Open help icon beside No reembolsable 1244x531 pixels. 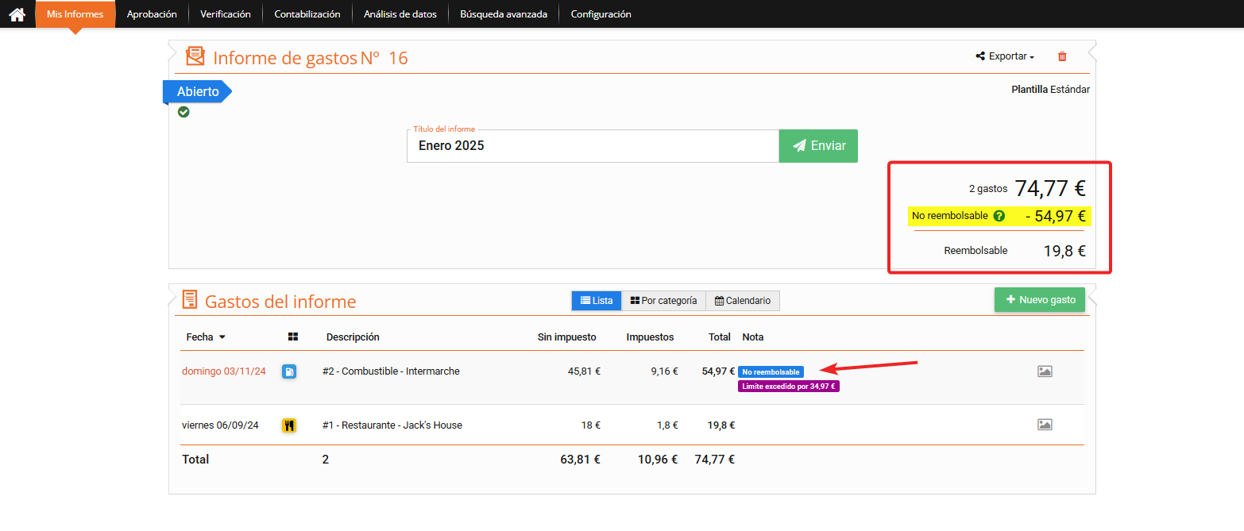pyautogui.click(x=999, y=216)
